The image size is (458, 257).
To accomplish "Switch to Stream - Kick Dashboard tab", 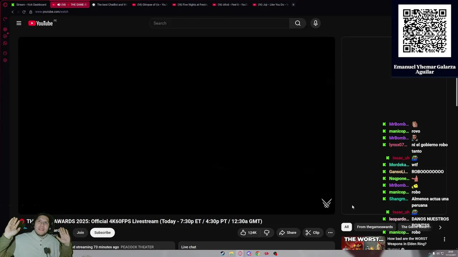I will click(x=29, y=5).
